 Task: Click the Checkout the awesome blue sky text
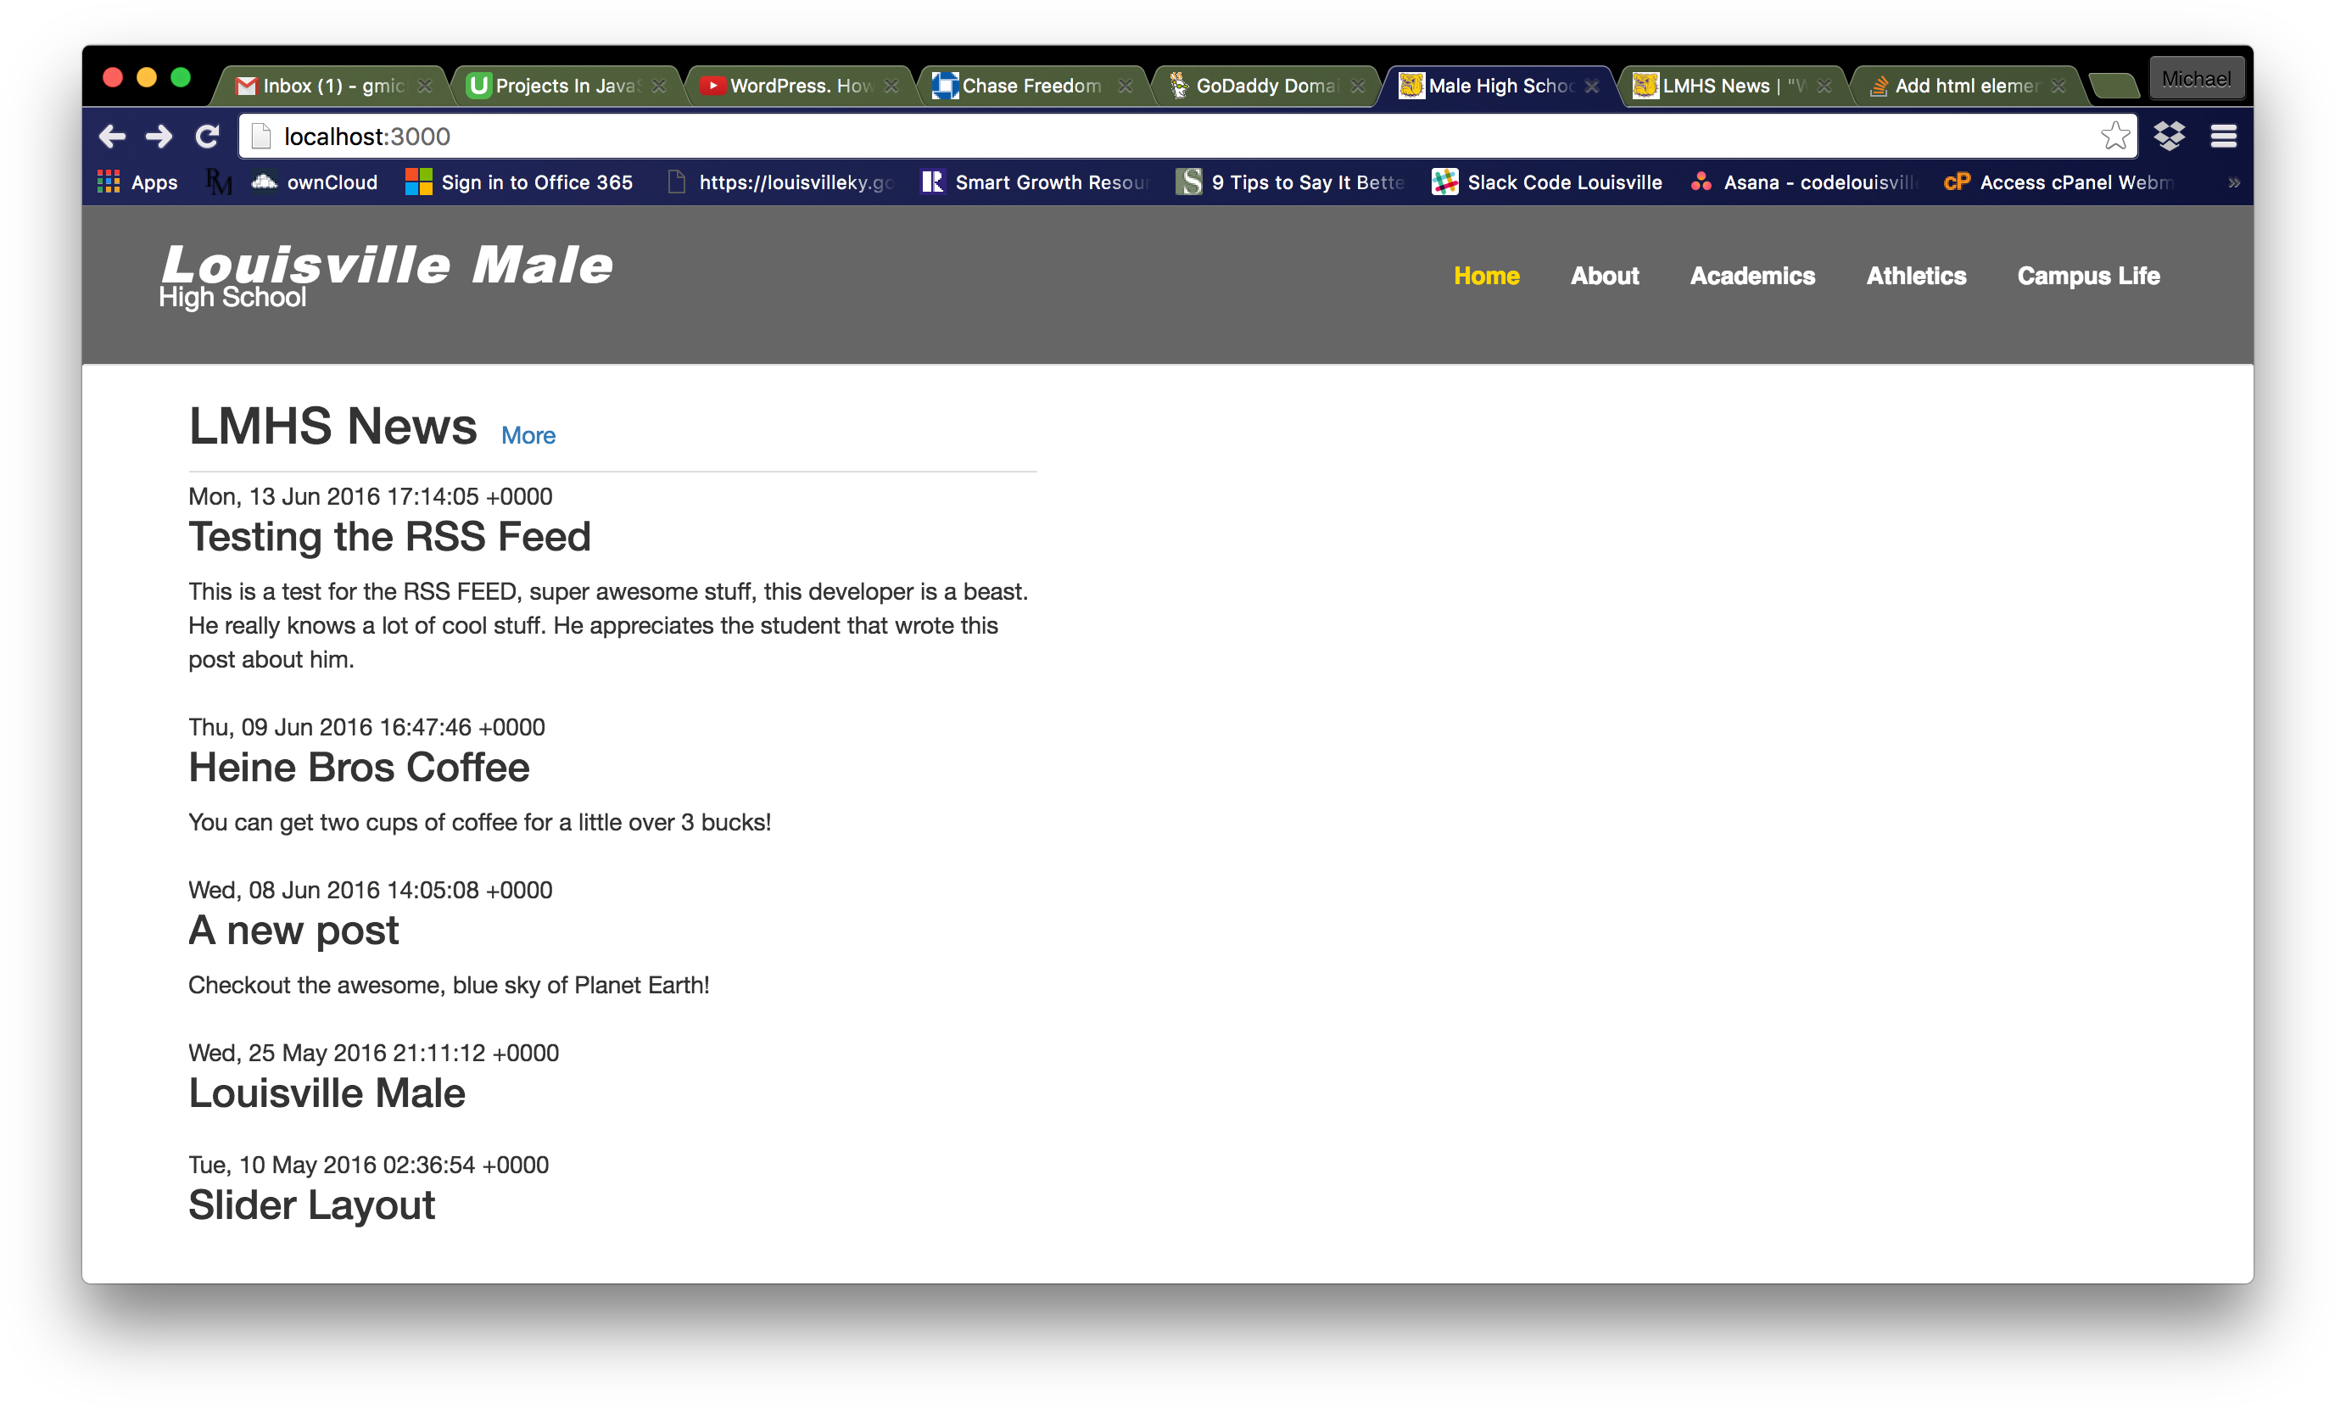pyautogui.click(x=450, y=986)
